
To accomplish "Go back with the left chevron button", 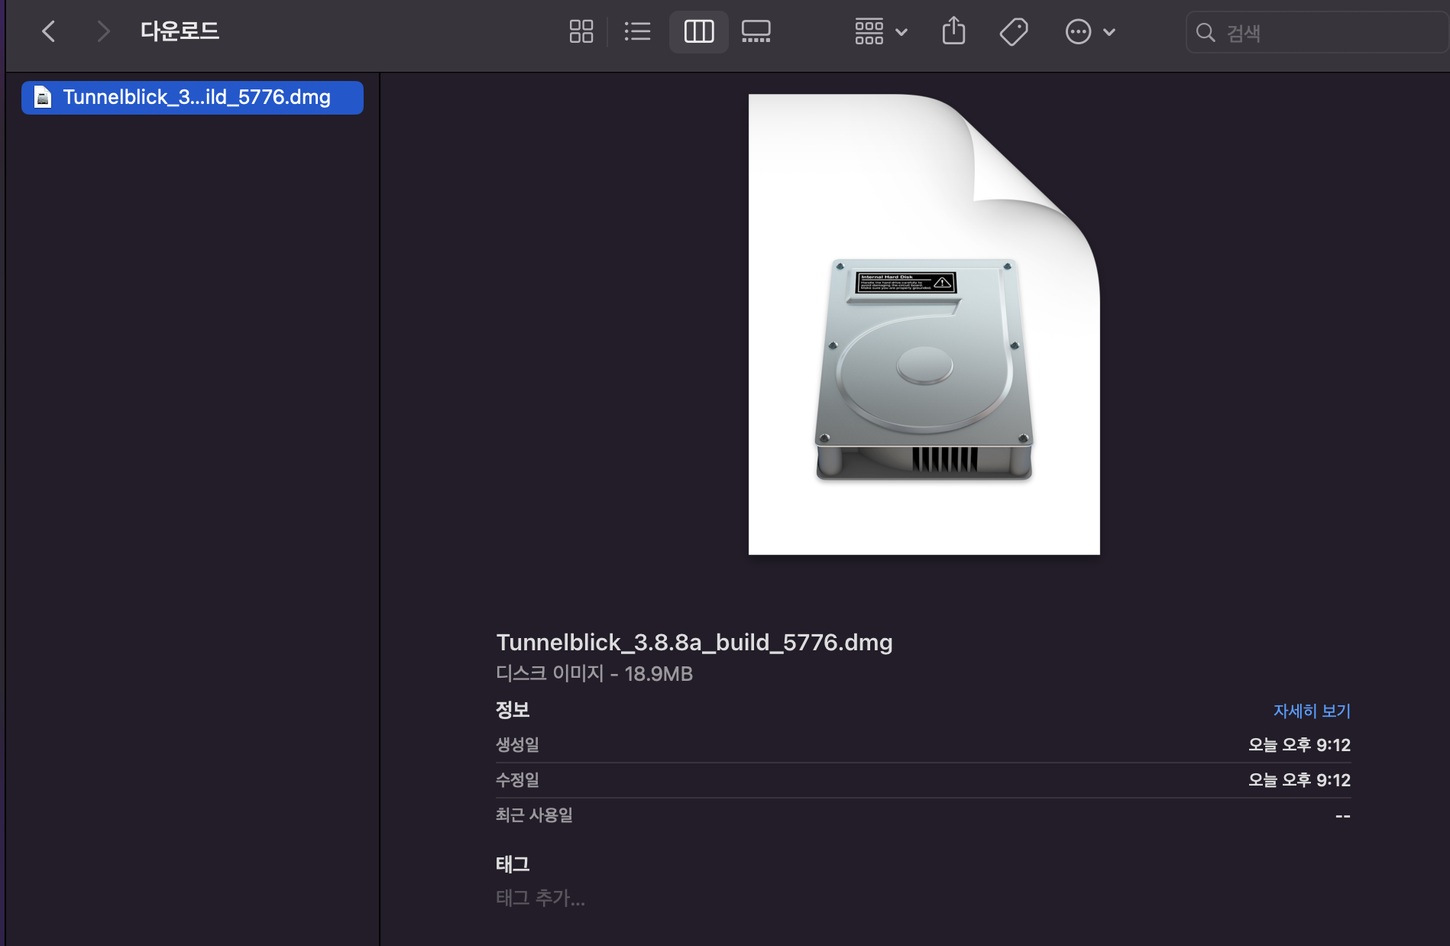I will coord(49,31).
